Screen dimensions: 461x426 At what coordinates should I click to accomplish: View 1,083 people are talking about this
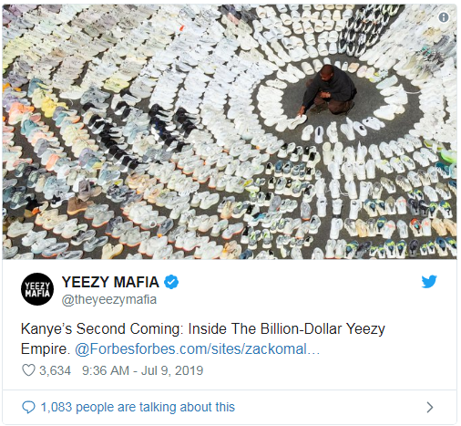pyautogui.click(x=138, y=407)
